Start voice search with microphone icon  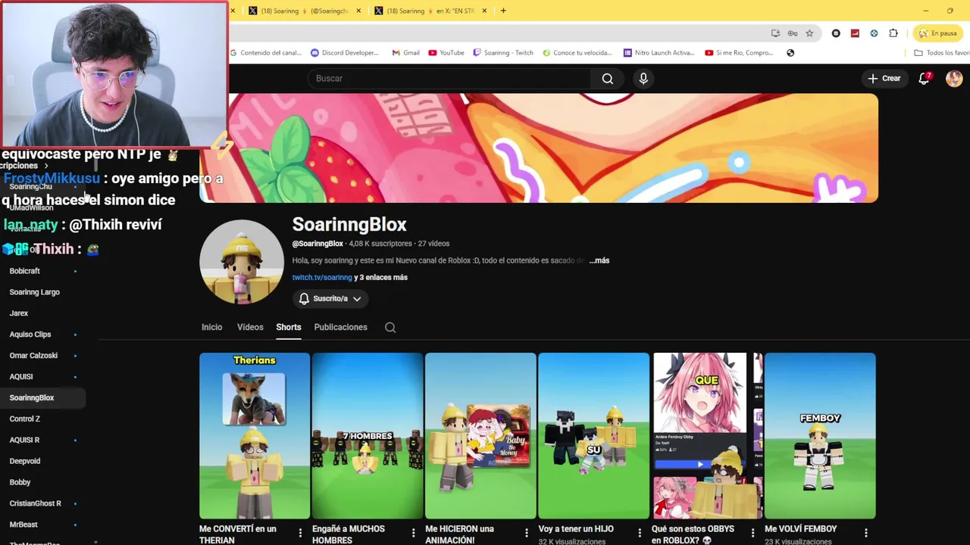coord(643,79)
